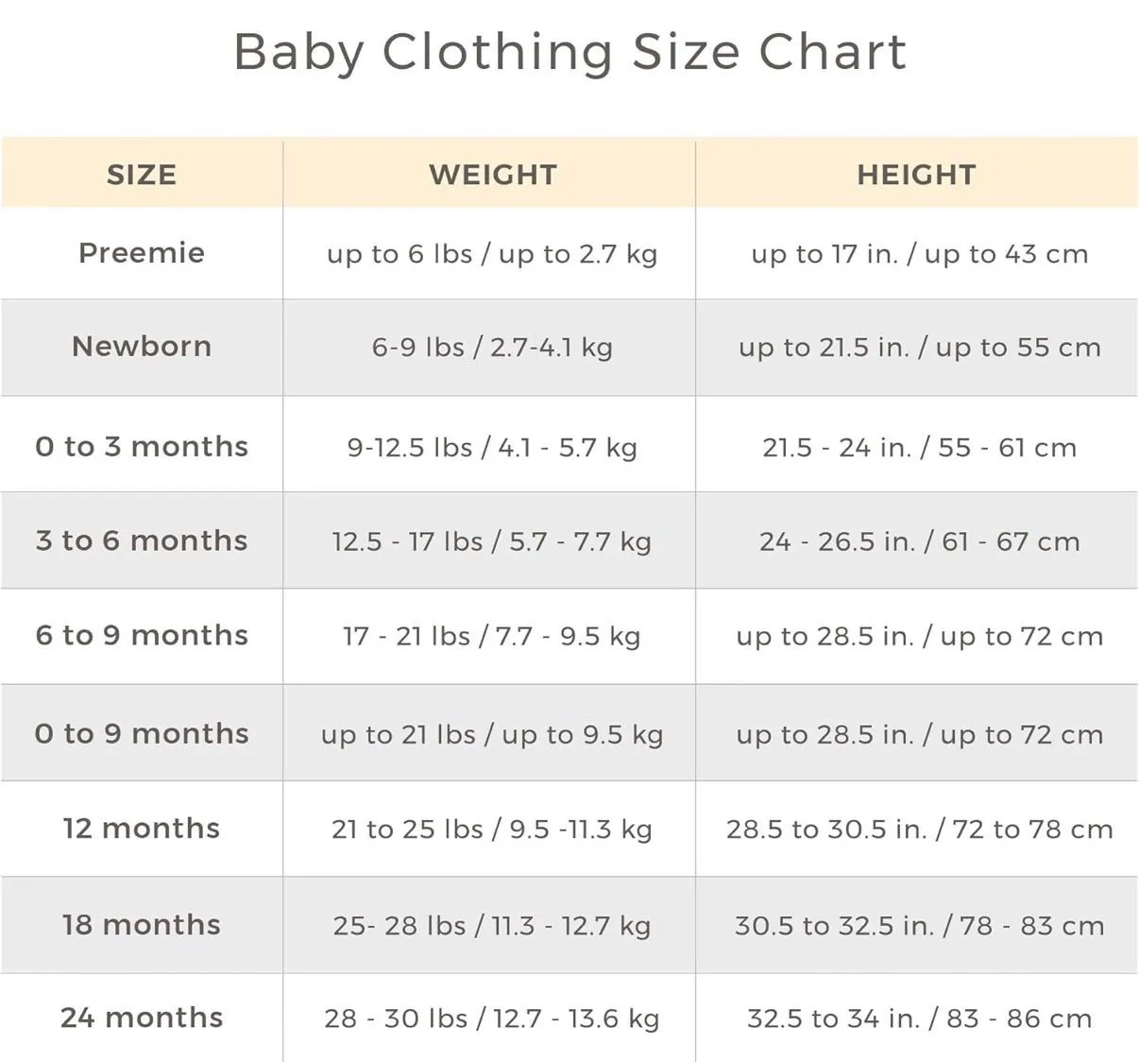Click the Newborn weight 6-9 lbs cell
This screenshot has width=1139, height=1062.
(x=492, y=348)
